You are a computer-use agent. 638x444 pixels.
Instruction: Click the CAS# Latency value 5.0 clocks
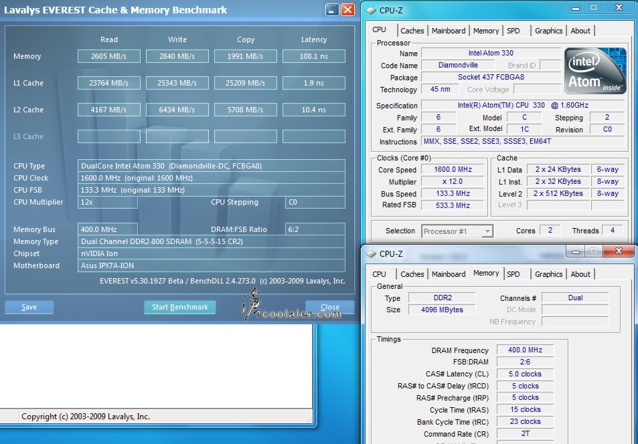525,374
